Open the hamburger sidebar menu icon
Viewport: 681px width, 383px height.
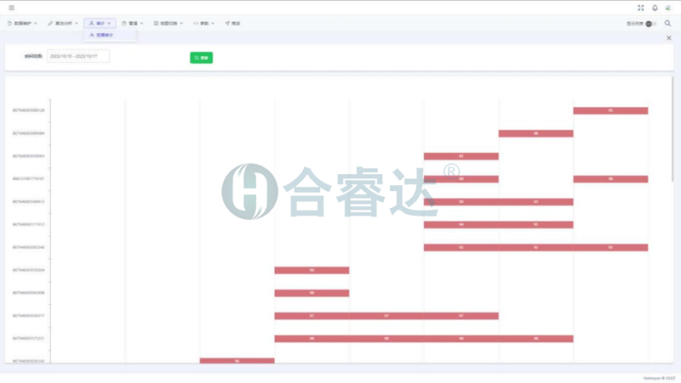click(12, 8)
